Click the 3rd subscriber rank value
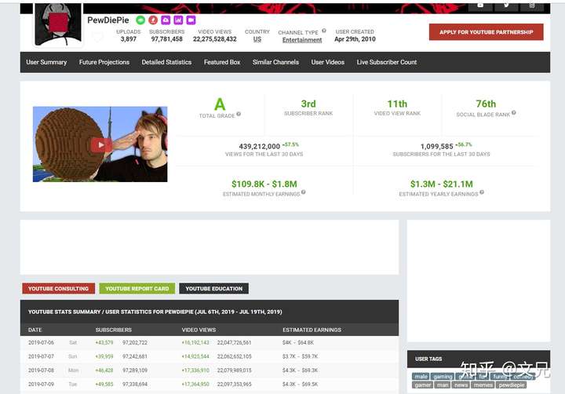Screen dimensions: 565x394 point(308,104)
